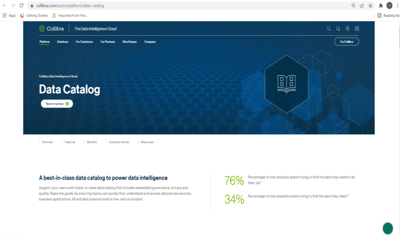The width and height of the screenshot is (400, 235).
Task: Click the browser back arrow
Action: (4, 6)
